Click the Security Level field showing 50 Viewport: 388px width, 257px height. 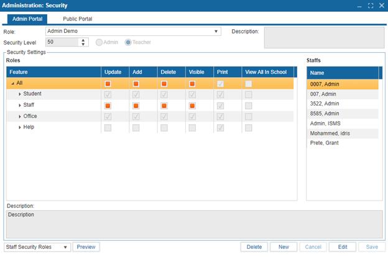click(x=62, y=42)
